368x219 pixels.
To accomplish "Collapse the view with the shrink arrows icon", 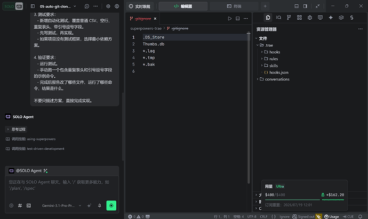I will [317, 6].
